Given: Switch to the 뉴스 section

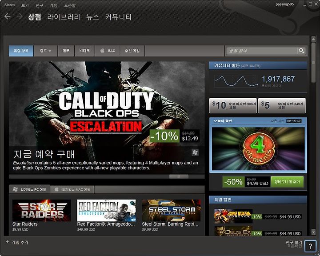Looking at the screenshot, I should (92, 17).
